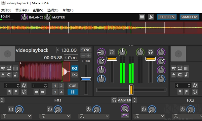The image size is (202, 121).
Task: Toggle vinyl control on the empty right deck
Action: tap(174, 68)
